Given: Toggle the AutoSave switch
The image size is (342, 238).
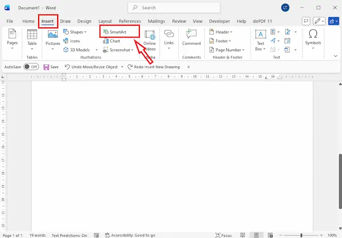Looking at the screenshot, I should 30,67.
